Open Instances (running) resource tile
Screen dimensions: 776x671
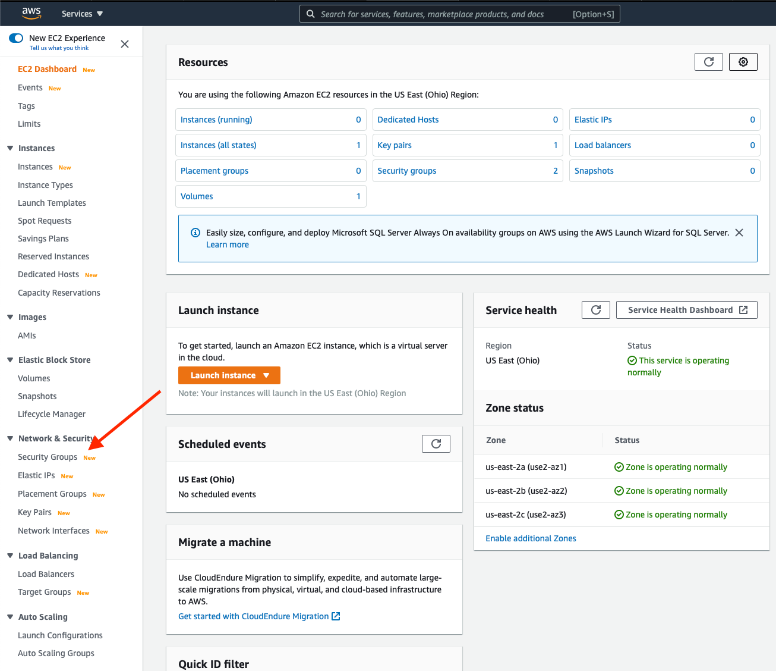coord(271,120)
